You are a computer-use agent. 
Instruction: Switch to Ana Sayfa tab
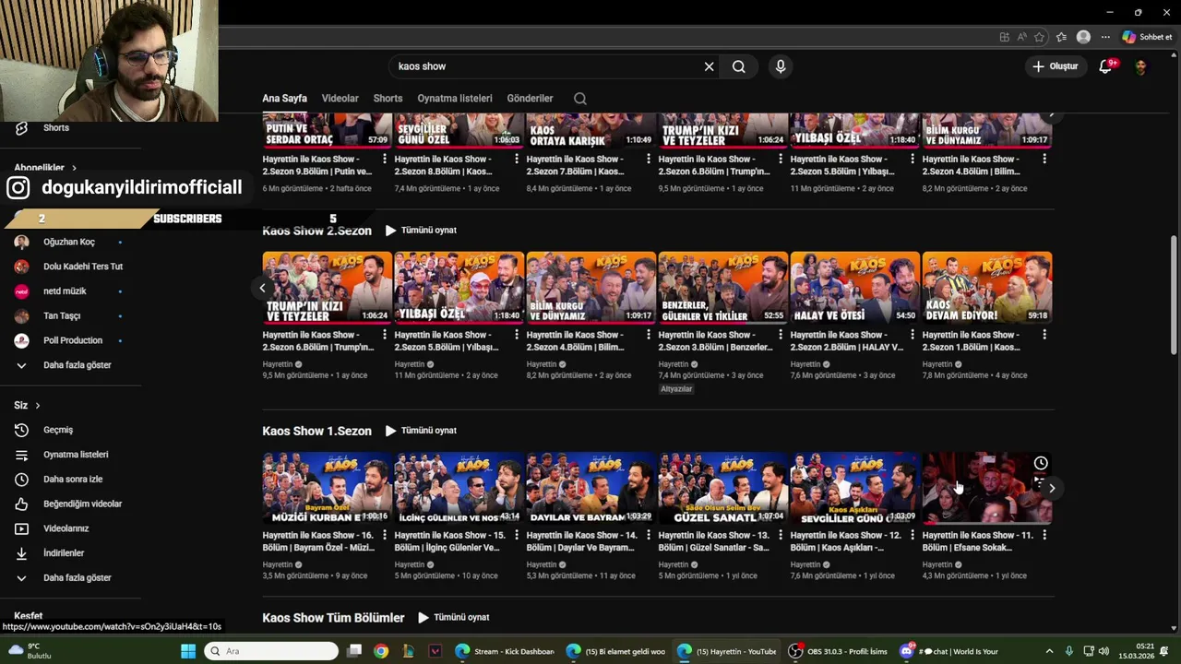click(x=284, y=98)
